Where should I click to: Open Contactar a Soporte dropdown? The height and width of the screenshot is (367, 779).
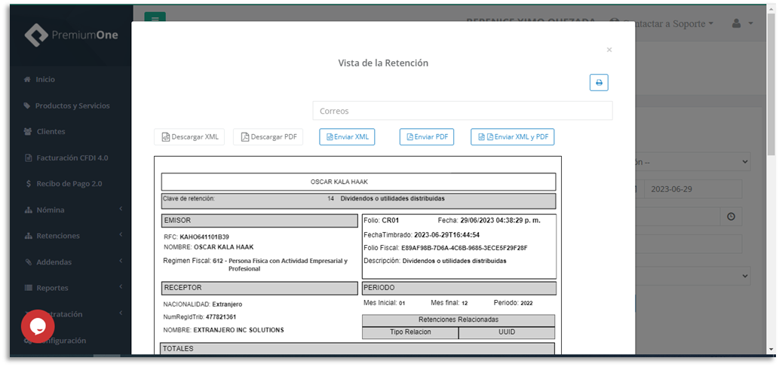[x=671, y=23]
